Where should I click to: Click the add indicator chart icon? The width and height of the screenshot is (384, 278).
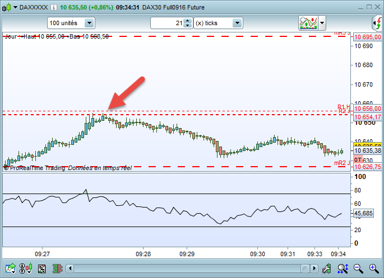pyautogui.click(x=308, y=23)
